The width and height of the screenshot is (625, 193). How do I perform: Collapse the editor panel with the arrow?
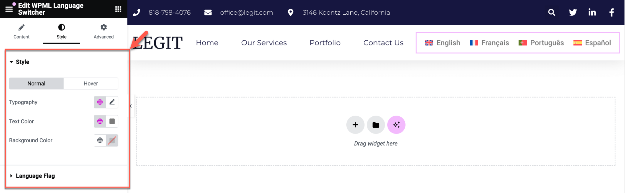[x=131, y=106]
